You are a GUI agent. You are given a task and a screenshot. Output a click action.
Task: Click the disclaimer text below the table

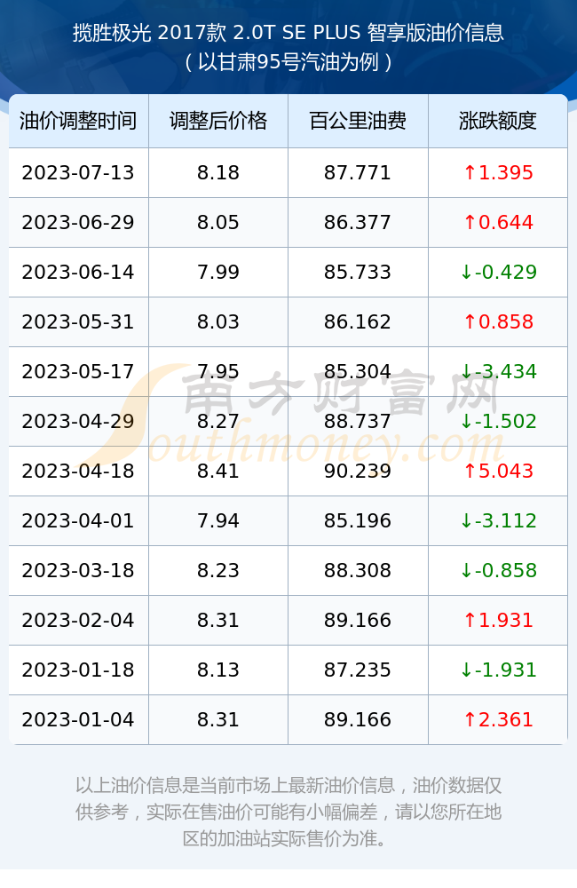pos(288,812)
